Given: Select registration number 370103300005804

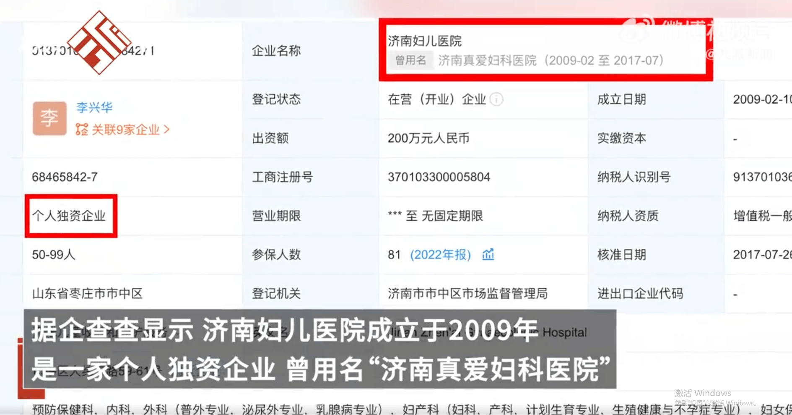Looking at the screenshot, I should click(x=439, y=177).
